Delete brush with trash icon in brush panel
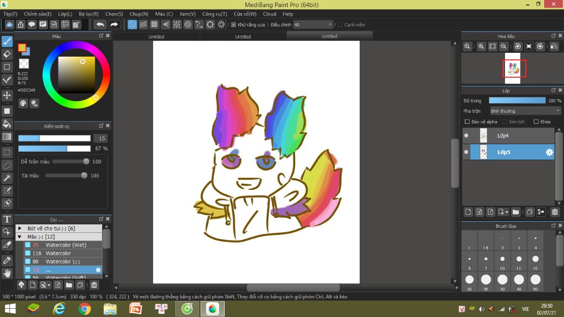This screenshot has width=564, height=317. (x=94, y=285)
